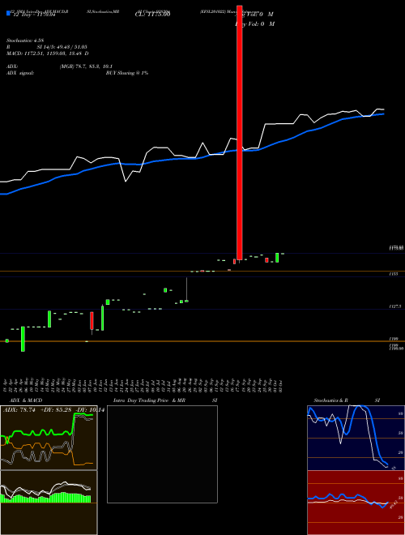Click the red RSI chart panel
This screenshot has height=535, width=405.
coord(356,503)
